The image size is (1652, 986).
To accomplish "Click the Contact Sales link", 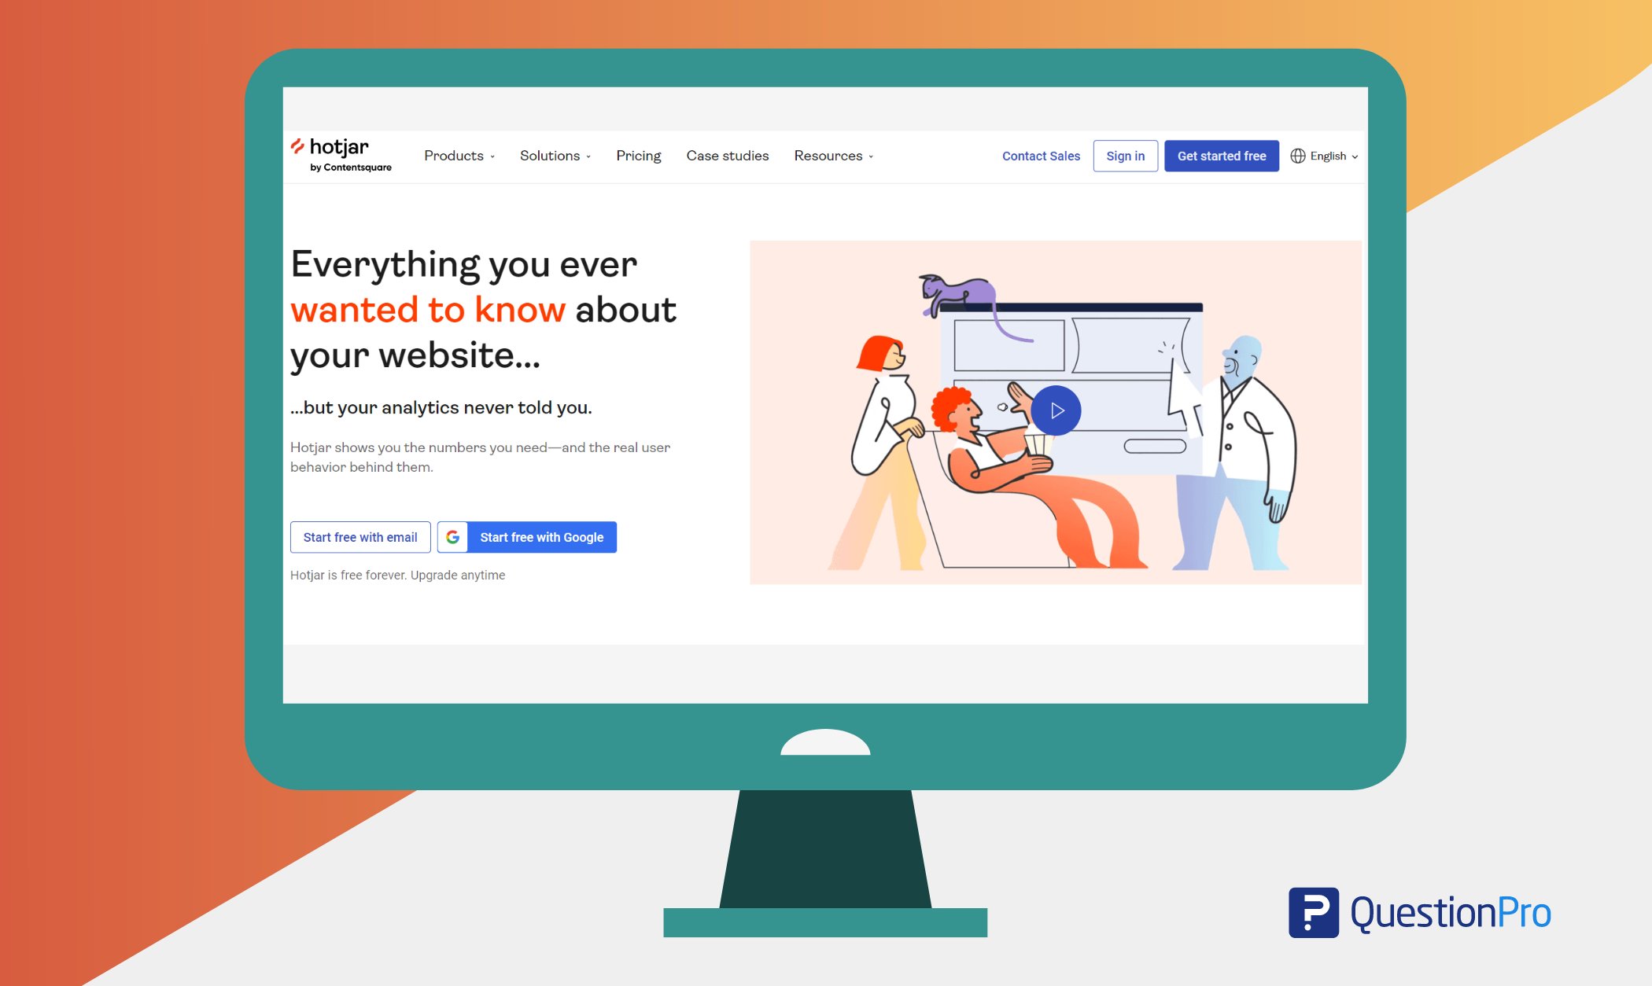I will [x=1042, y=155].
